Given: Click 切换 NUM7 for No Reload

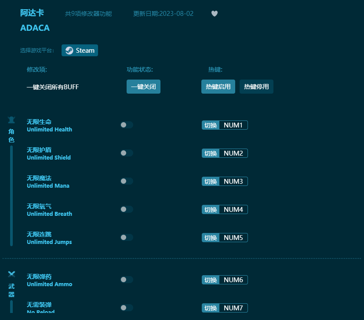Looking at the screenshot, I should tap(225, 308).
